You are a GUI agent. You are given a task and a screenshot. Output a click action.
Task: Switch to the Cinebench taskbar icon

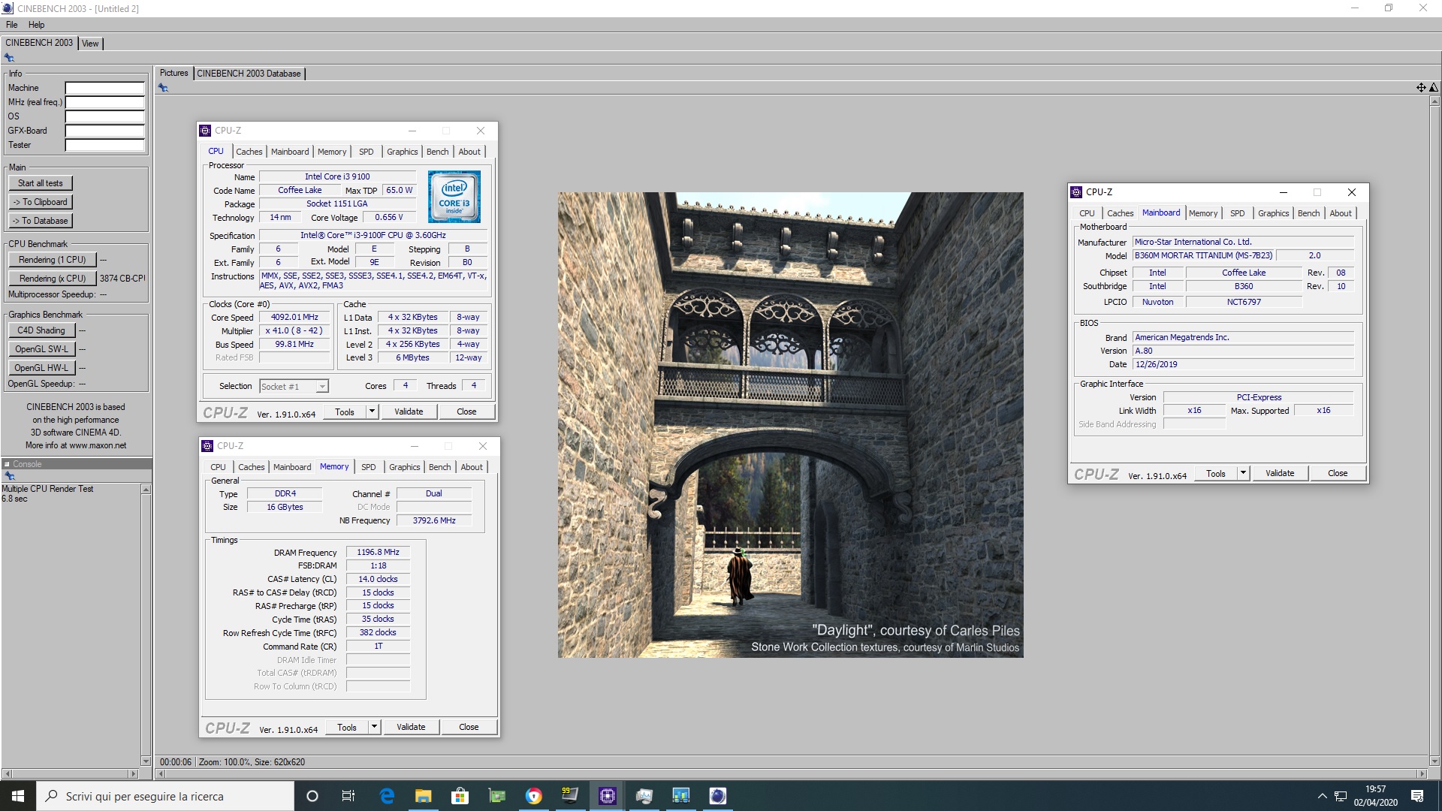(x=717, y=796)
